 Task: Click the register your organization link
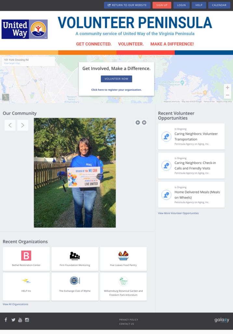point(116,90)
